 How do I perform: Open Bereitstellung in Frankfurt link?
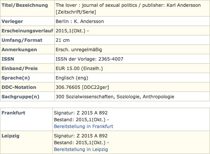[x=84, y=127]
